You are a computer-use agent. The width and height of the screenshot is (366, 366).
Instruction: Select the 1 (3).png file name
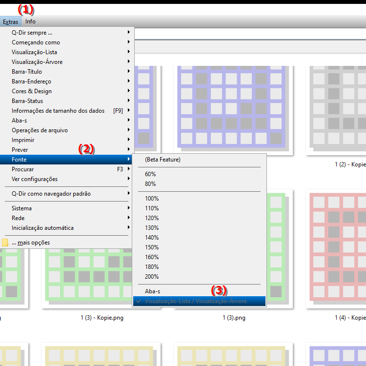tap(234, 318)
